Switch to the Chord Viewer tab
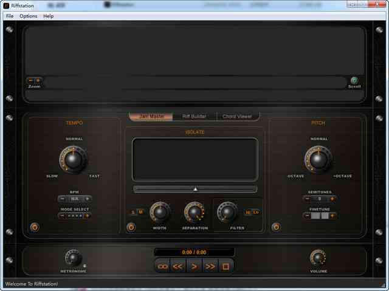Image resolution: width=389 pixels, height=291 pixels. (237, 116)
